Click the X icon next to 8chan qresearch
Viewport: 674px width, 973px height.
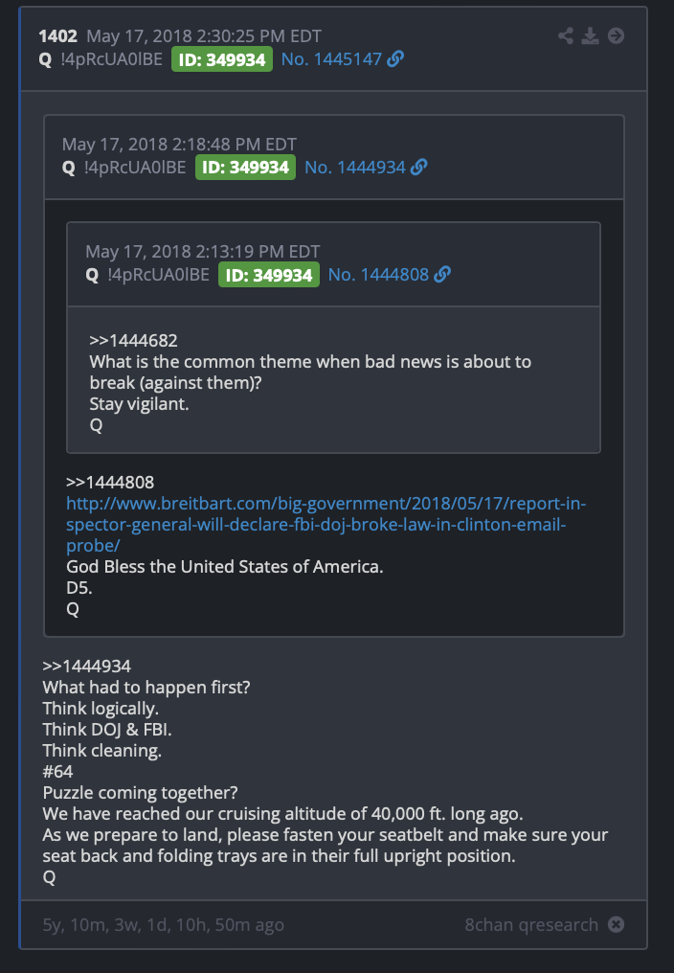(616, 924)
